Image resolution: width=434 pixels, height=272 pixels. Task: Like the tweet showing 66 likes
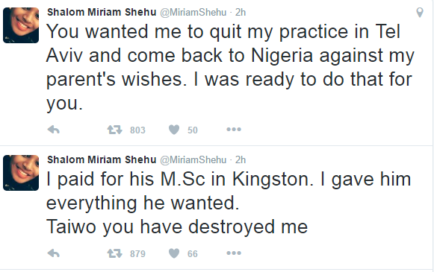[x=174, y=253]
